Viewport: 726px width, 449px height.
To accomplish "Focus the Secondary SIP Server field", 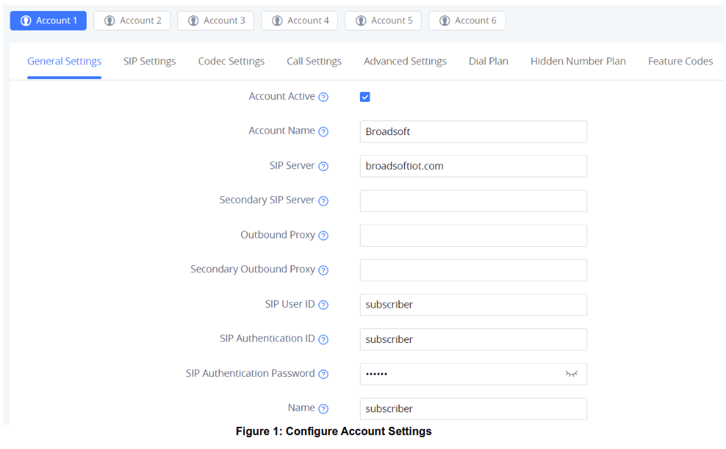I will coord(473,201).
